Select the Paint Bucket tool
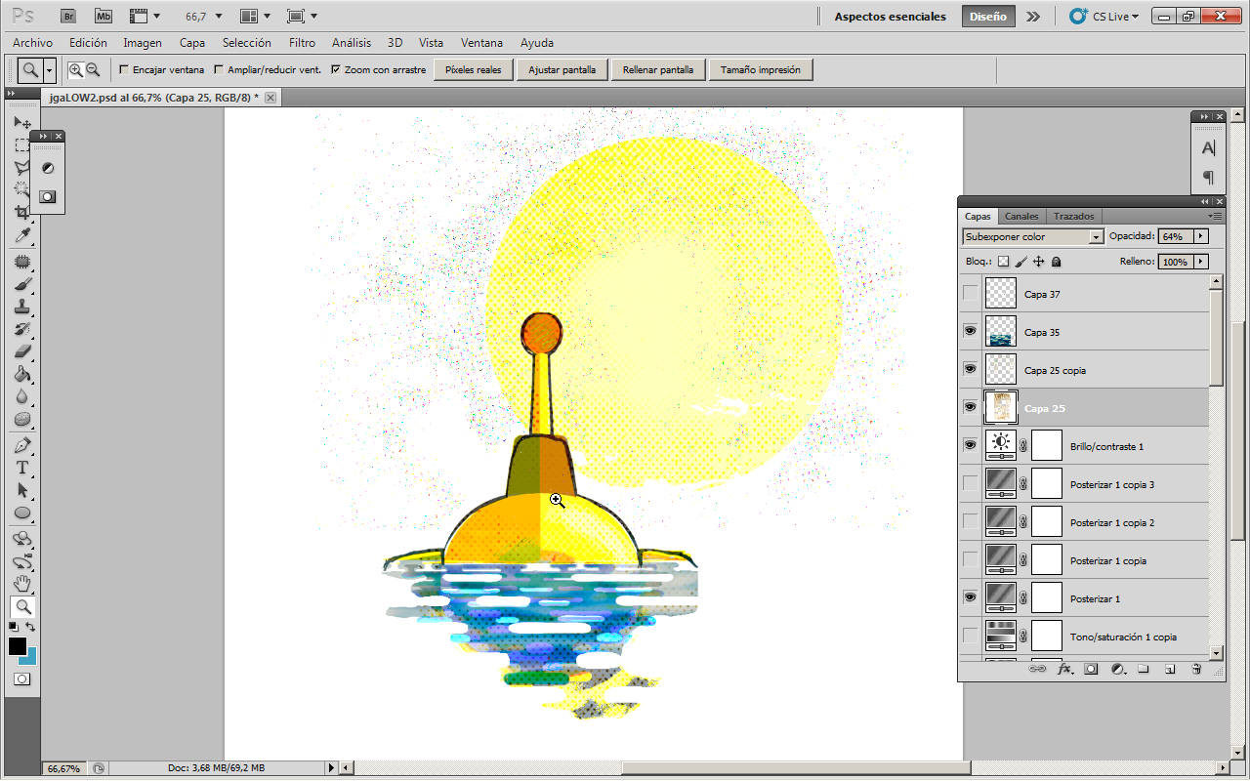This screenshot has width=1250, height=781. click(x=22, y=375)
